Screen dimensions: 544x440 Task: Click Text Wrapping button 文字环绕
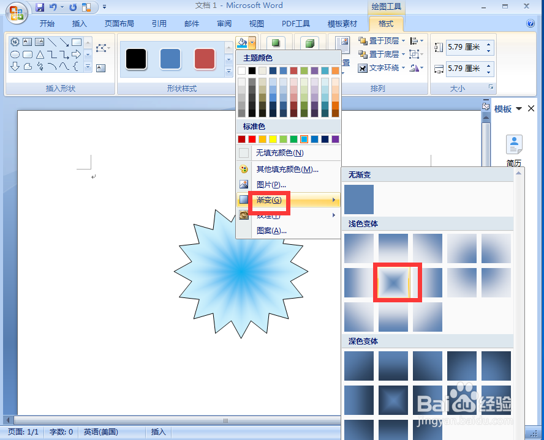click(x=379, y=68)
